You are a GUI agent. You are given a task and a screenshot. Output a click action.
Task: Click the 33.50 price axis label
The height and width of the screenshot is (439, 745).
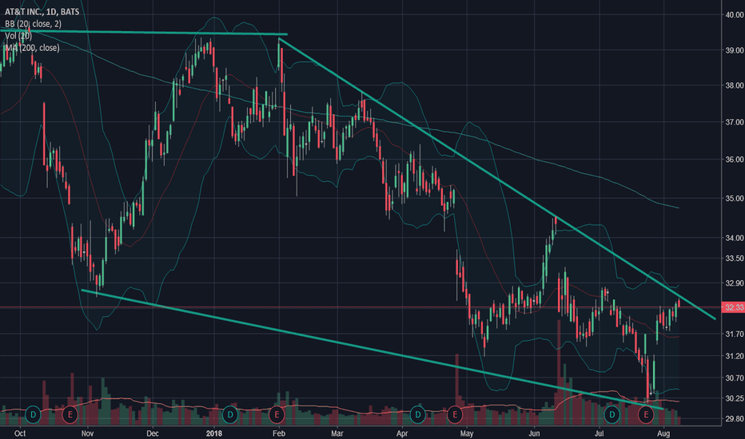[734, 258]
